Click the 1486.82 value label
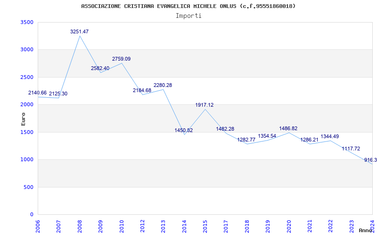This screenshot has width=377, height=235. (288, 128)
